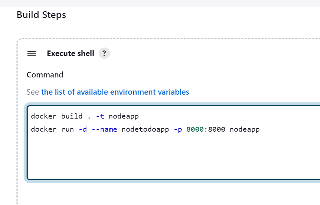320x205 pixels.
Task: Grab the Execute shell drag handle icon
Action: click(32, 53)
